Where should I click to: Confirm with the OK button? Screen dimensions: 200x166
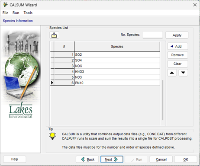pyautogui.click(x=186, y=160)
